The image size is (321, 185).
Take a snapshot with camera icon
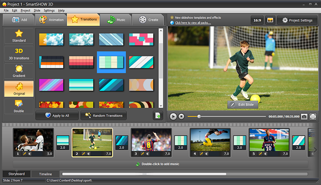coord(304,116)
